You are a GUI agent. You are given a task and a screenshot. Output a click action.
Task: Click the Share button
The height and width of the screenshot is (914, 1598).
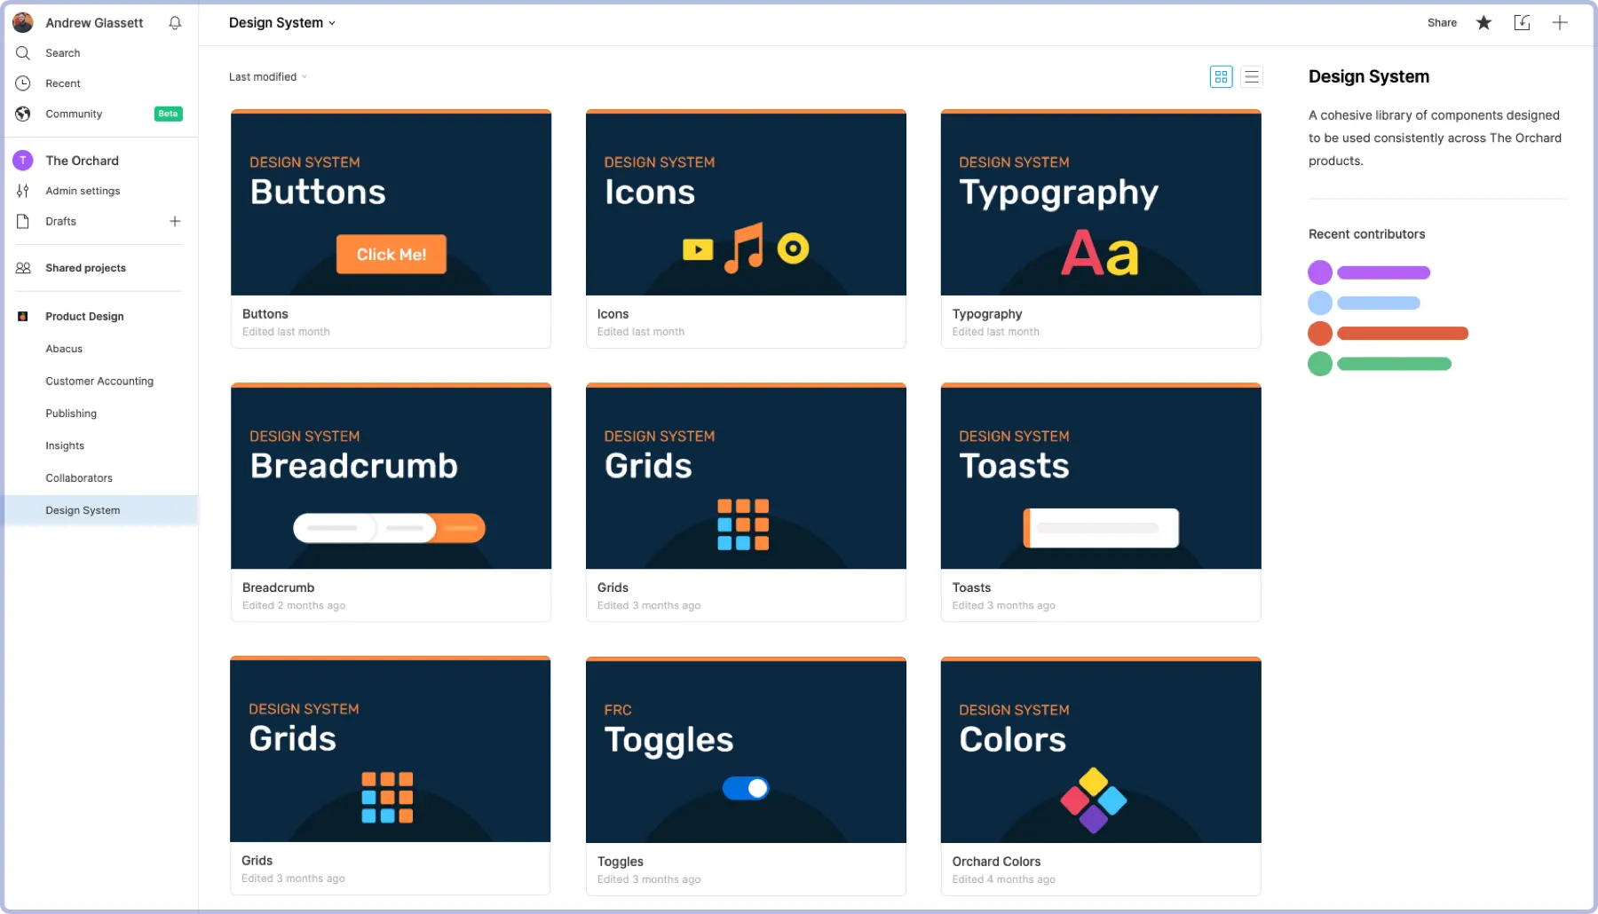[x=1442, y=23]
